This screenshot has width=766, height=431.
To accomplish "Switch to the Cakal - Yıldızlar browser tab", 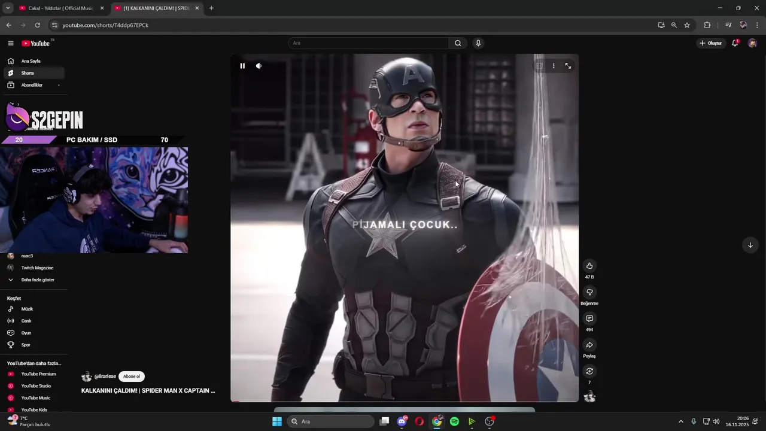I will 62,8.
